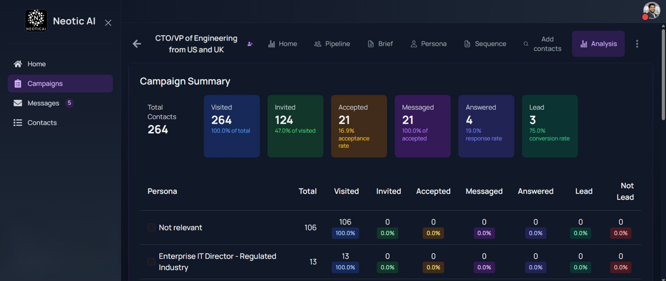
Task: Go back using the left arrow icon
Action: click(x=137, y=44)
